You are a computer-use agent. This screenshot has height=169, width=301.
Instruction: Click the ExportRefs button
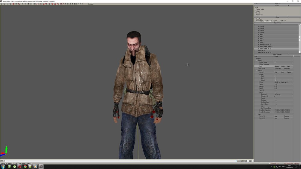click(x=278, y=68)
